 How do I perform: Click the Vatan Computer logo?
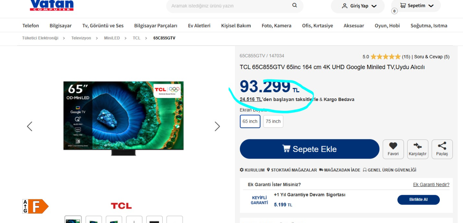click(51, 5)
